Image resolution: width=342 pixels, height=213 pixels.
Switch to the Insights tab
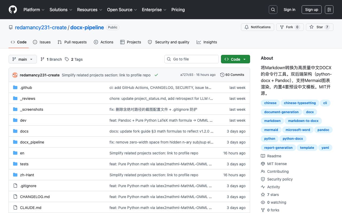(x=207, y=42)
